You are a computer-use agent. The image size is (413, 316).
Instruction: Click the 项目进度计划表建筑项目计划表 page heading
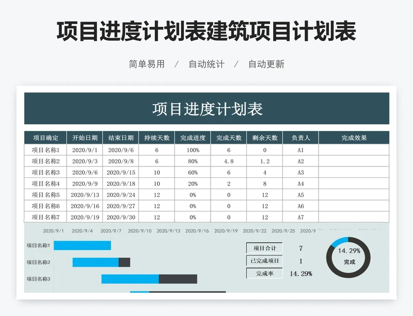206,31
